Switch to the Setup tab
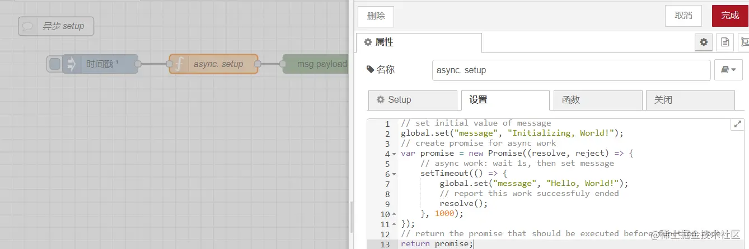The width and height of the screenshot is (749, 249). click(x=413, y=100)
